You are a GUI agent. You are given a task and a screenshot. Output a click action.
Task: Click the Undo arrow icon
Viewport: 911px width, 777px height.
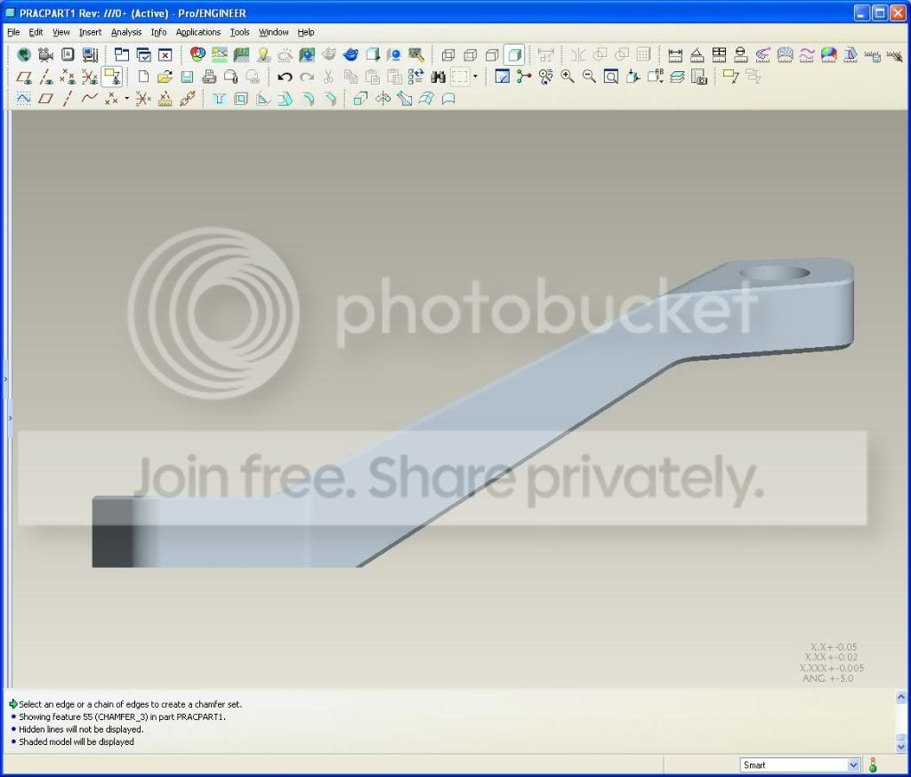coord(284,77)
